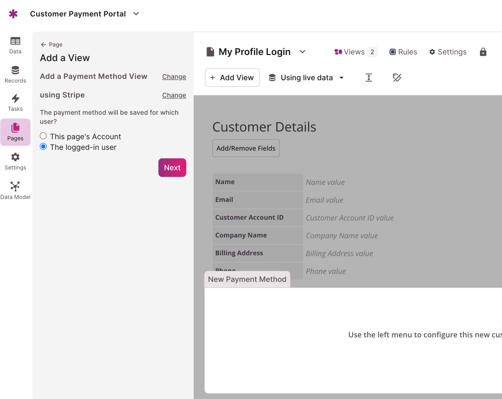This screenshot has height=399, width=502.
Task: Open the Data section in sidebar
Action: (x=15, y=45)
